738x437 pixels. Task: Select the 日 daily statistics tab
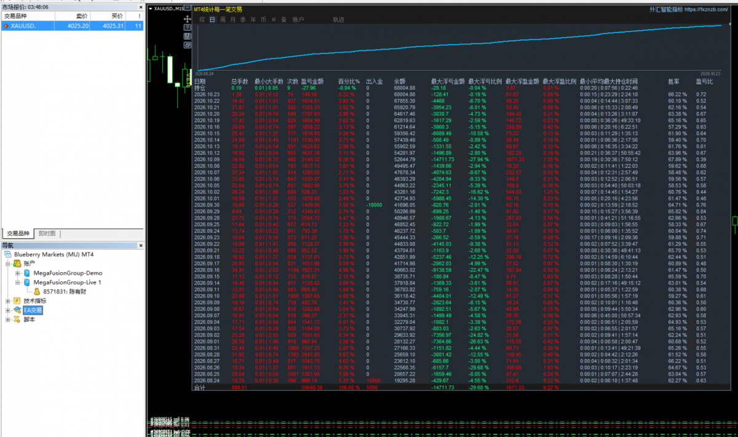212,20
